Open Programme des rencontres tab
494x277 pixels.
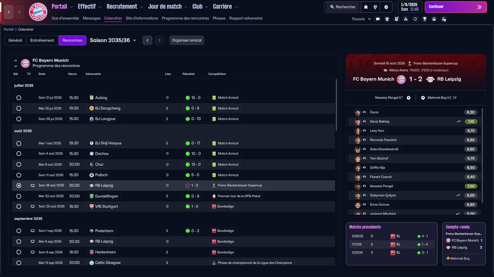pyautogui.click(x=185, y=18)
